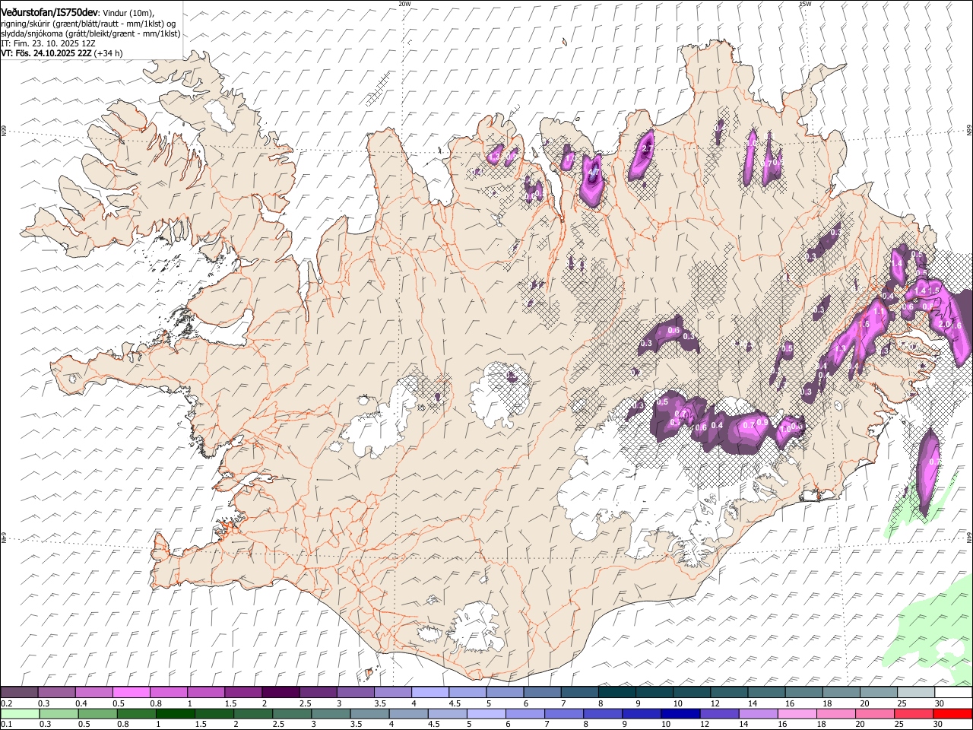The image size is (973, 730).
Task: Click the 'IT: Fim. 23. 10. 2025 12Z' line
Action: (x=48, y=43)
